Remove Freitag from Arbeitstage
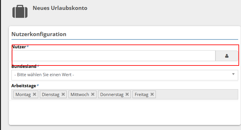 (152, 94)
